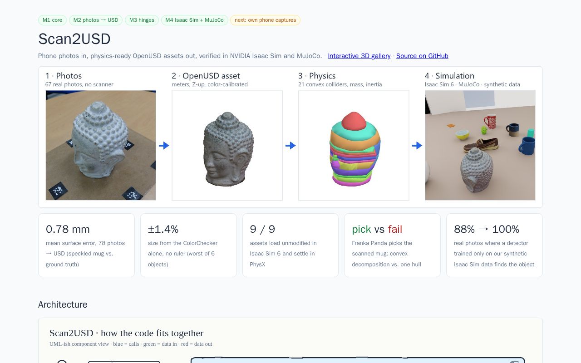Image resolution: width=581 pixels, height=363 pixels.
Task: Select the 88% → 100% stat value
Action: (x=487, y=229)
